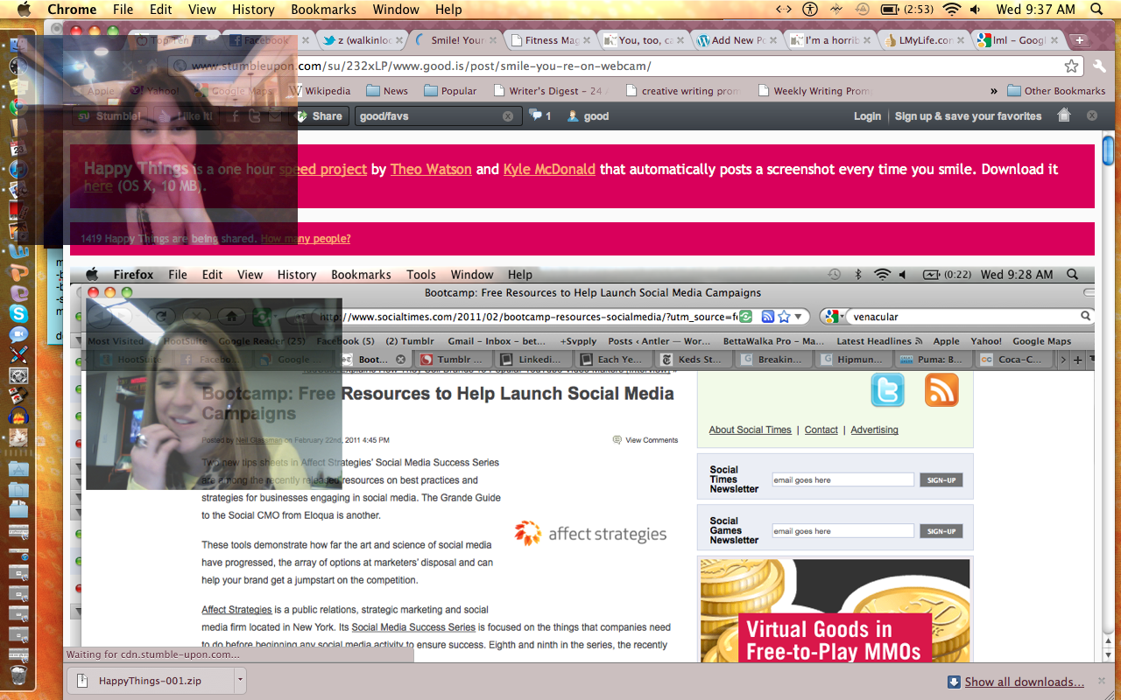
Task: Open Spotlight search in the menu bar
Action: pyautogui.click(x=1096, y=10)
